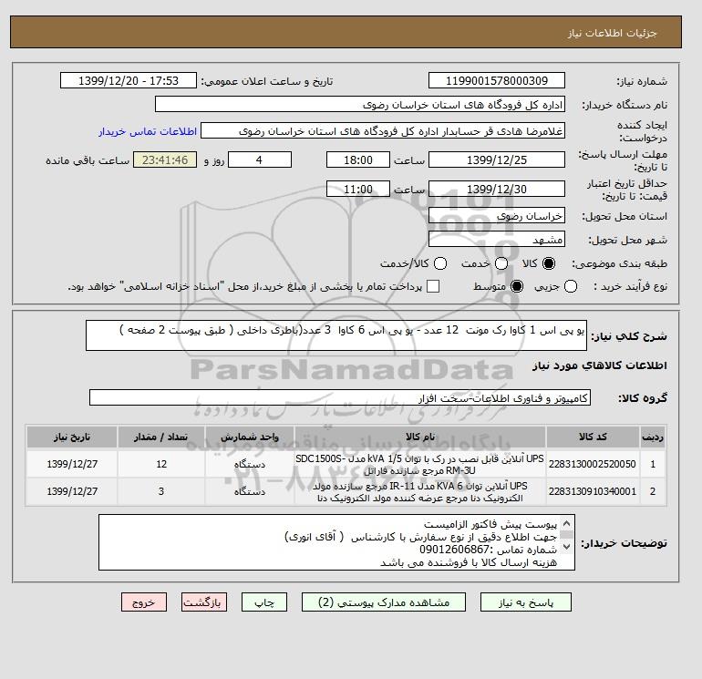Image resolution: width=702 pixels, height=679 pixels.
Task: Click the واحد شمارش column header
Action: point(250,437)
